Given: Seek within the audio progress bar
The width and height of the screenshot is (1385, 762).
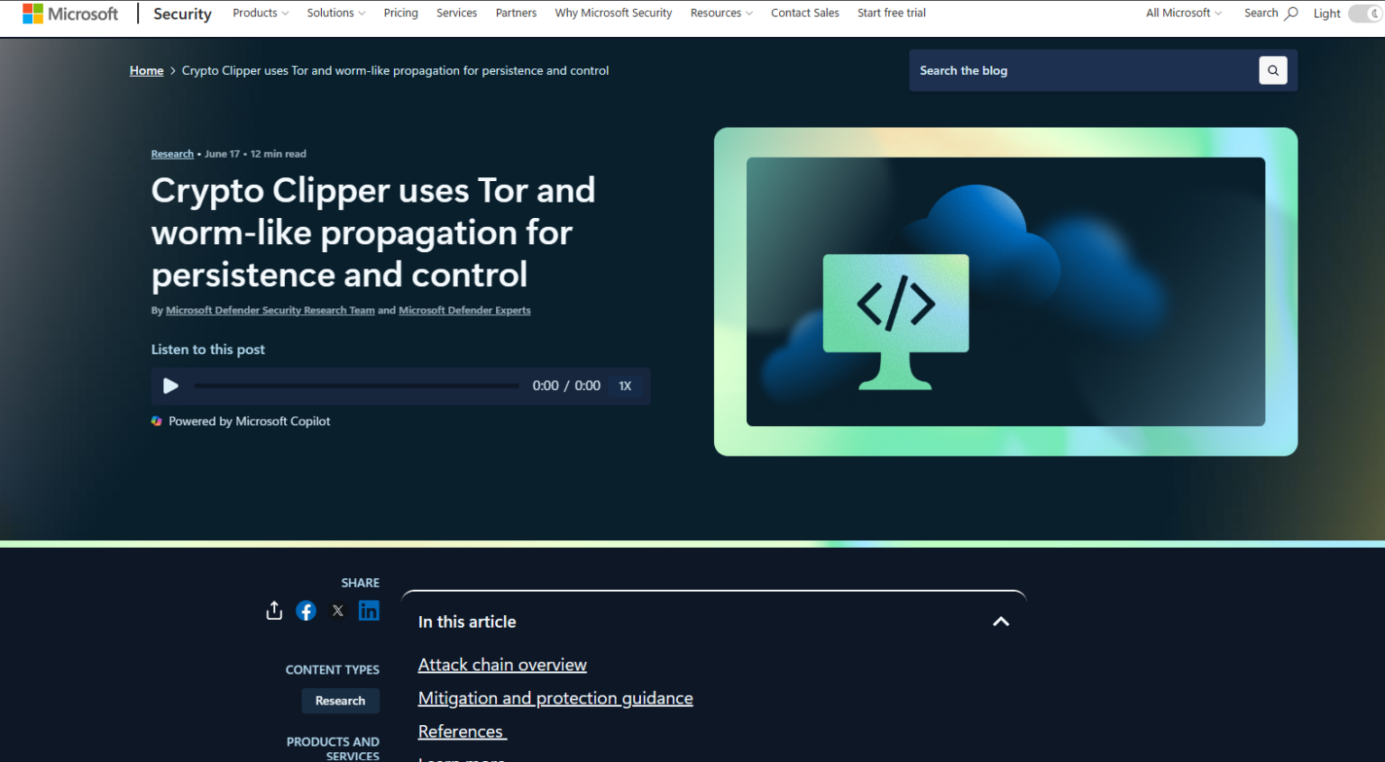Looking at the screenshot, I should (356, 386).
